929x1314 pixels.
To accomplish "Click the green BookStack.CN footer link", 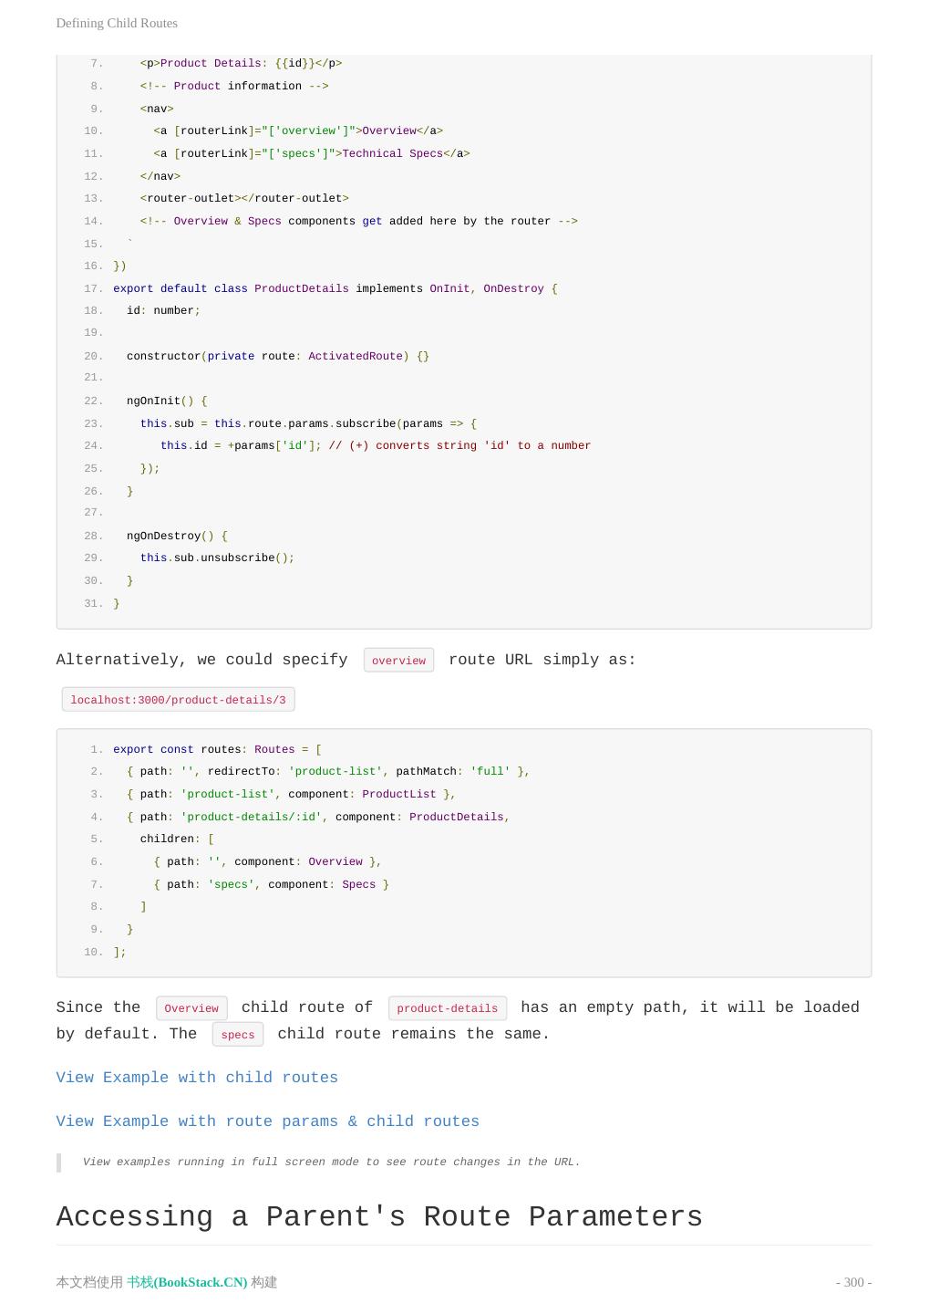I will tap(187, 1282).
